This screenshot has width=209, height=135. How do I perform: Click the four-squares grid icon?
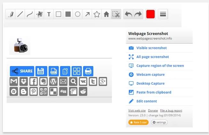[x=77, y=71]
